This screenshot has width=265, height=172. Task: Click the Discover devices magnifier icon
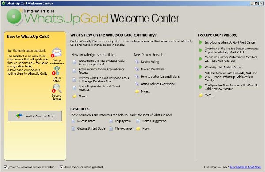tap(57, 89)
